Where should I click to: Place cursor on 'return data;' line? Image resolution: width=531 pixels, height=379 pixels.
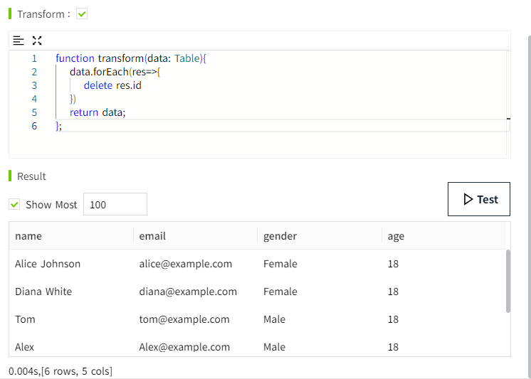(98, 112)
